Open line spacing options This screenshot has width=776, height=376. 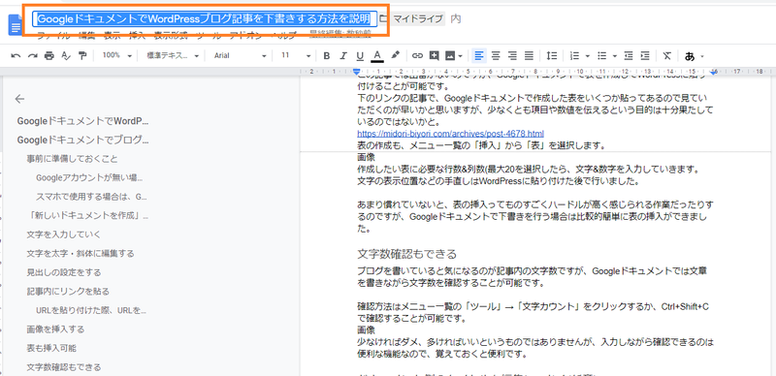[551, 56]
